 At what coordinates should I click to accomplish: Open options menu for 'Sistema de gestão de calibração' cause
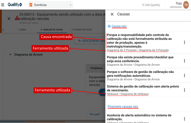(184, 90)
